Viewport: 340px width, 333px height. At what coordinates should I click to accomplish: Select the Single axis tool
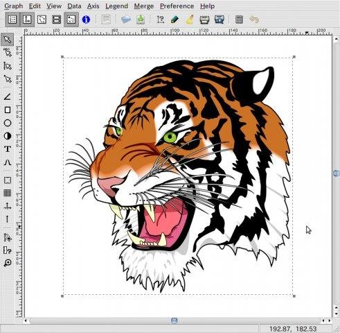(8, 219)
